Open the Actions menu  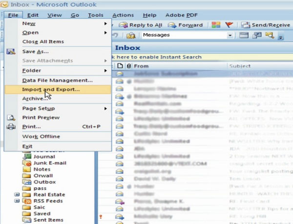point(123,15)
